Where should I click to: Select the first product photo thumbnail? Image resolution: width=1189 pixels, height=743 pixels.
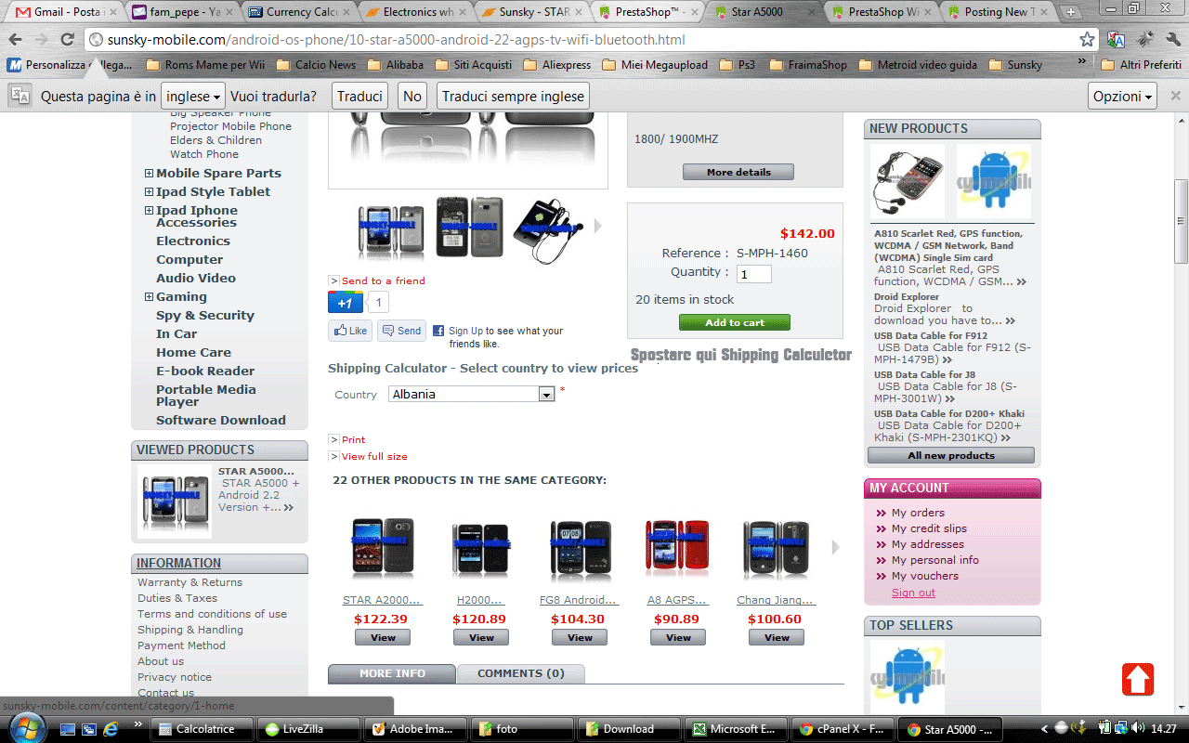pos(392,230)
